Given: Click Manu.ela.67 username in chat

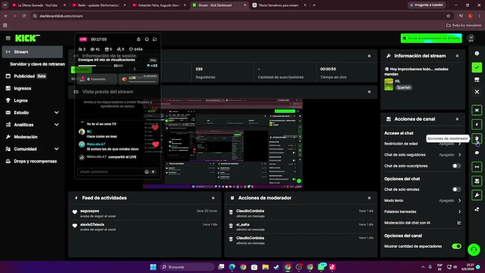Looking at the screenshot, I should [96, 144].
